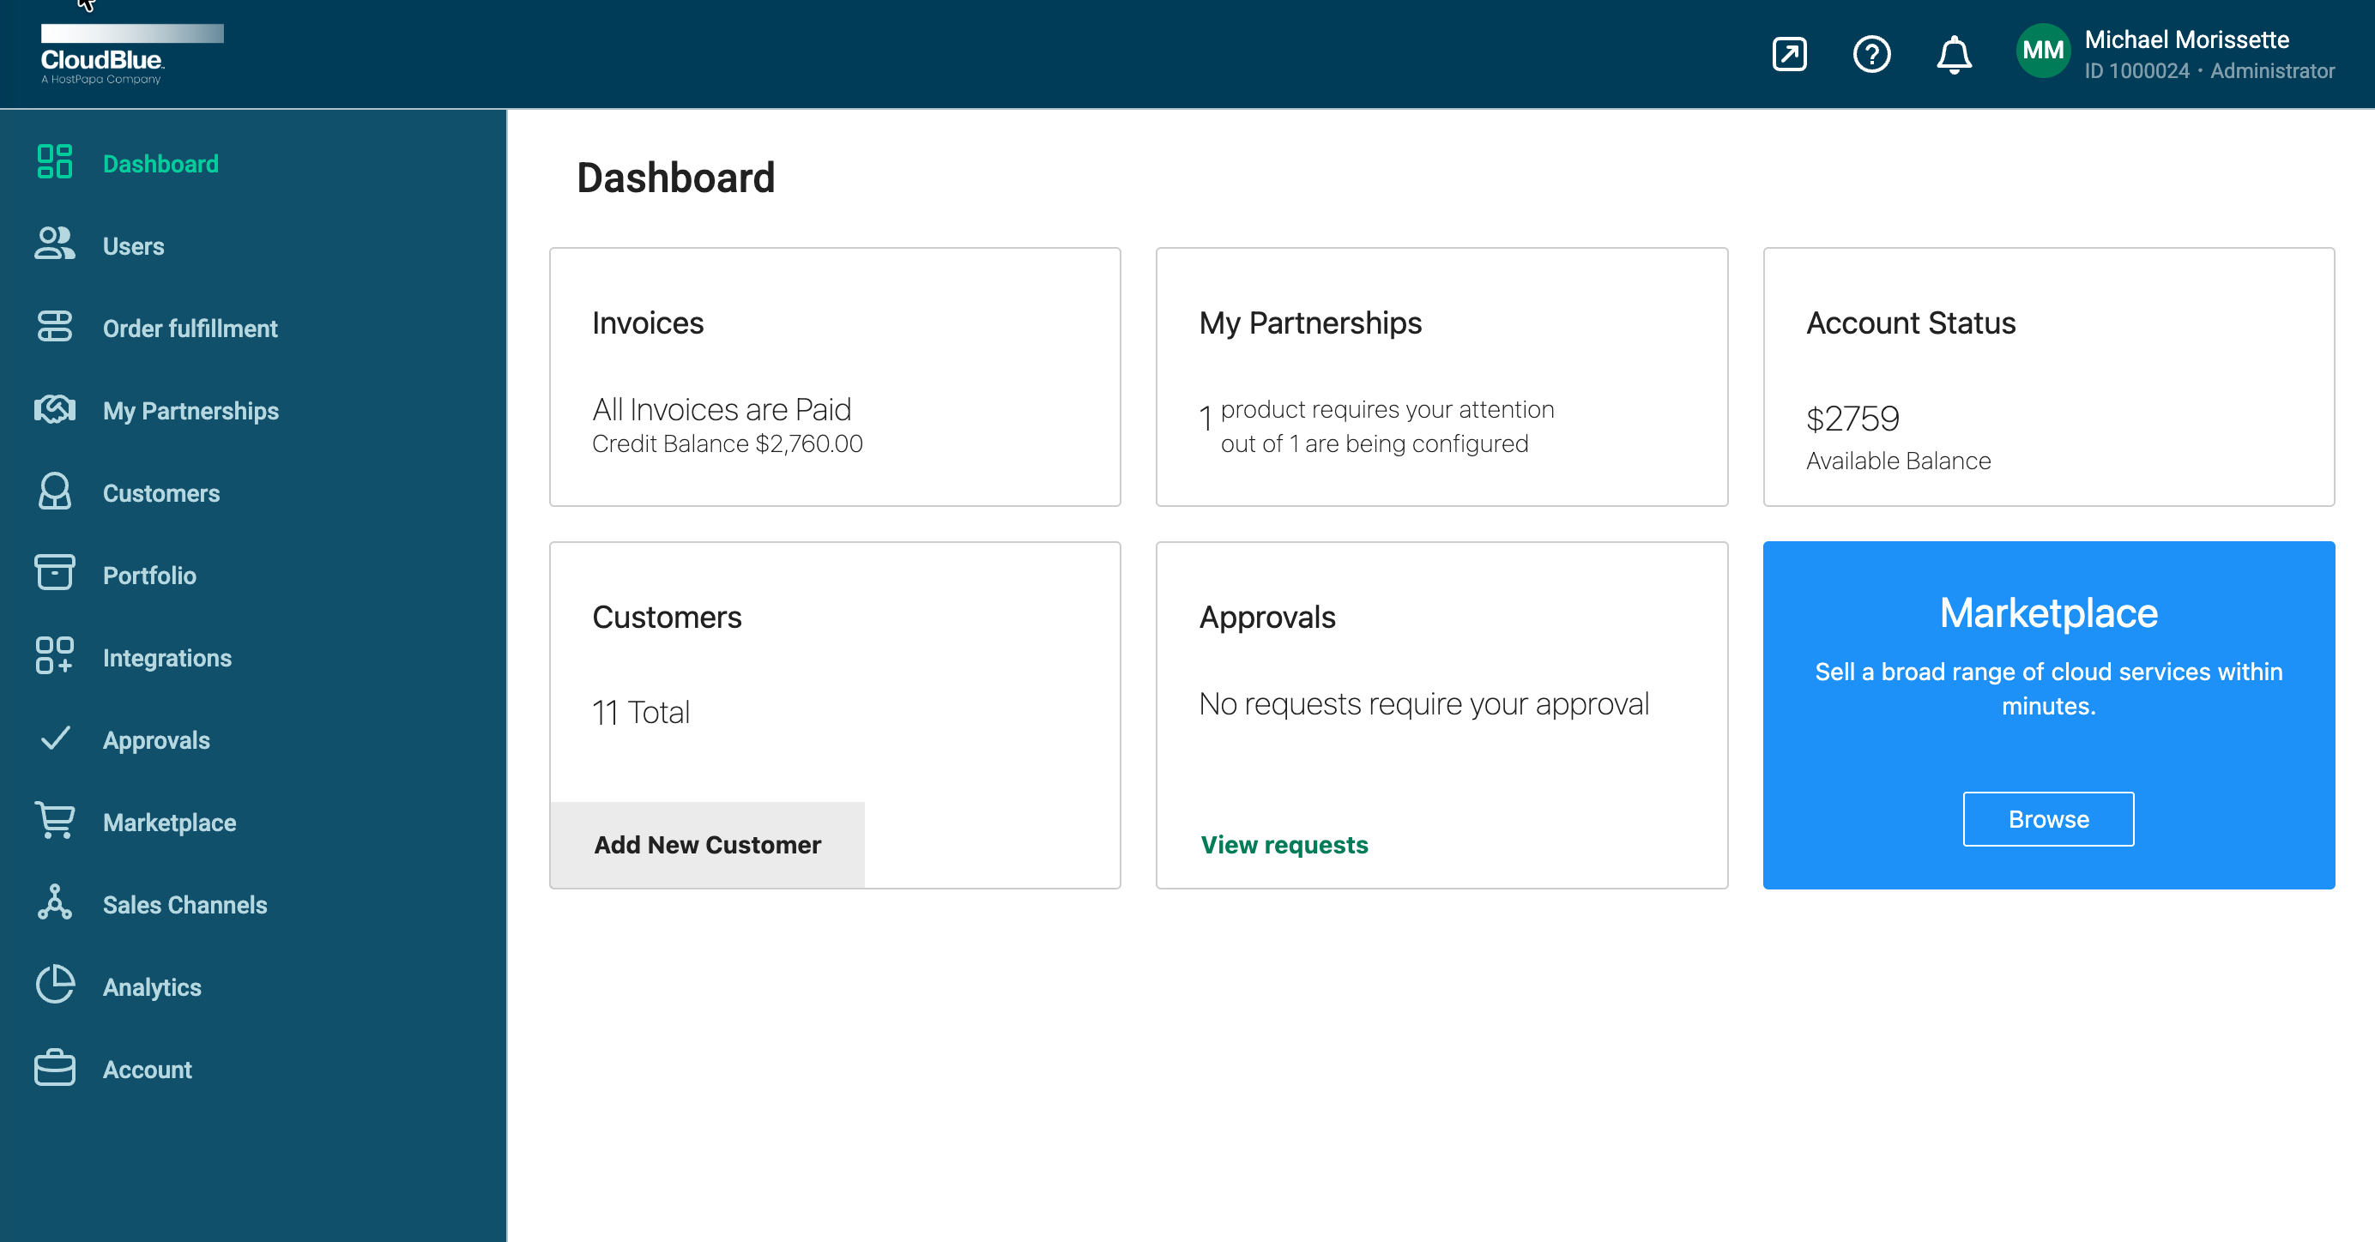2375x1242 pixels.
Task: Click the Sales Channels network icon
Action: pos(54,904)
